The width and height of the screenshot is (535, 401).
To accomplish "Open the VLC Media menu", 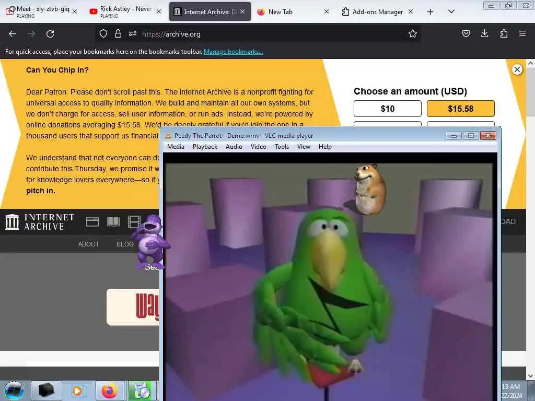I will click(176, 147).
